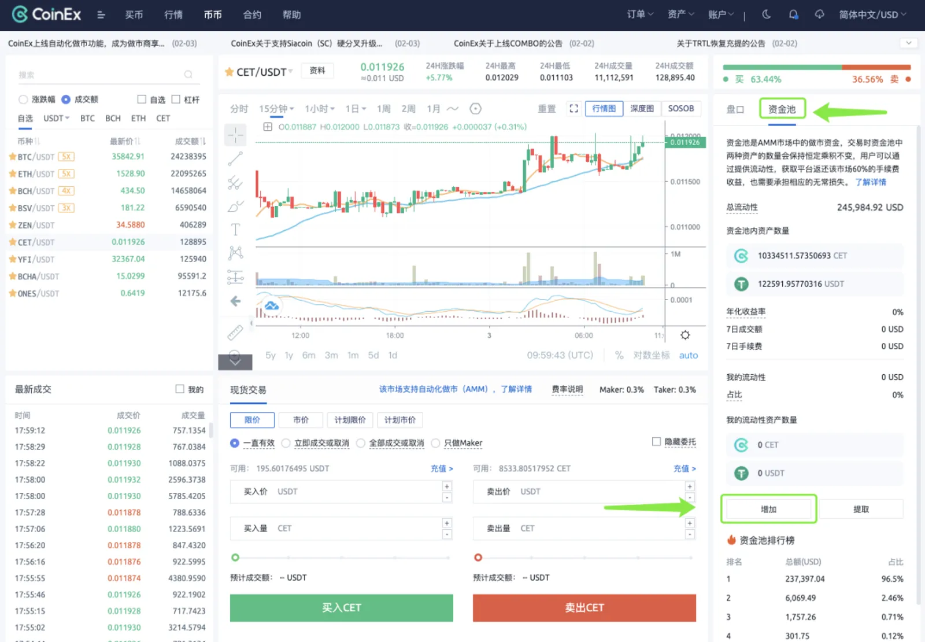Open 资料 info button

(x=317, y=71)
